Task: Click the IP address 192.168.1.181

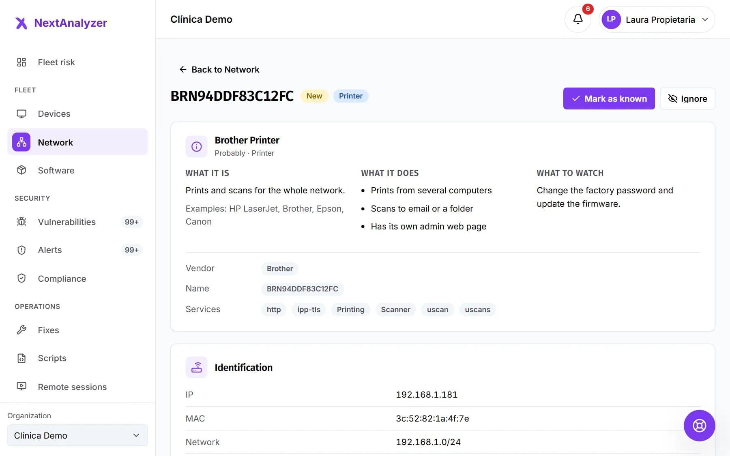Action: point(427,395)
